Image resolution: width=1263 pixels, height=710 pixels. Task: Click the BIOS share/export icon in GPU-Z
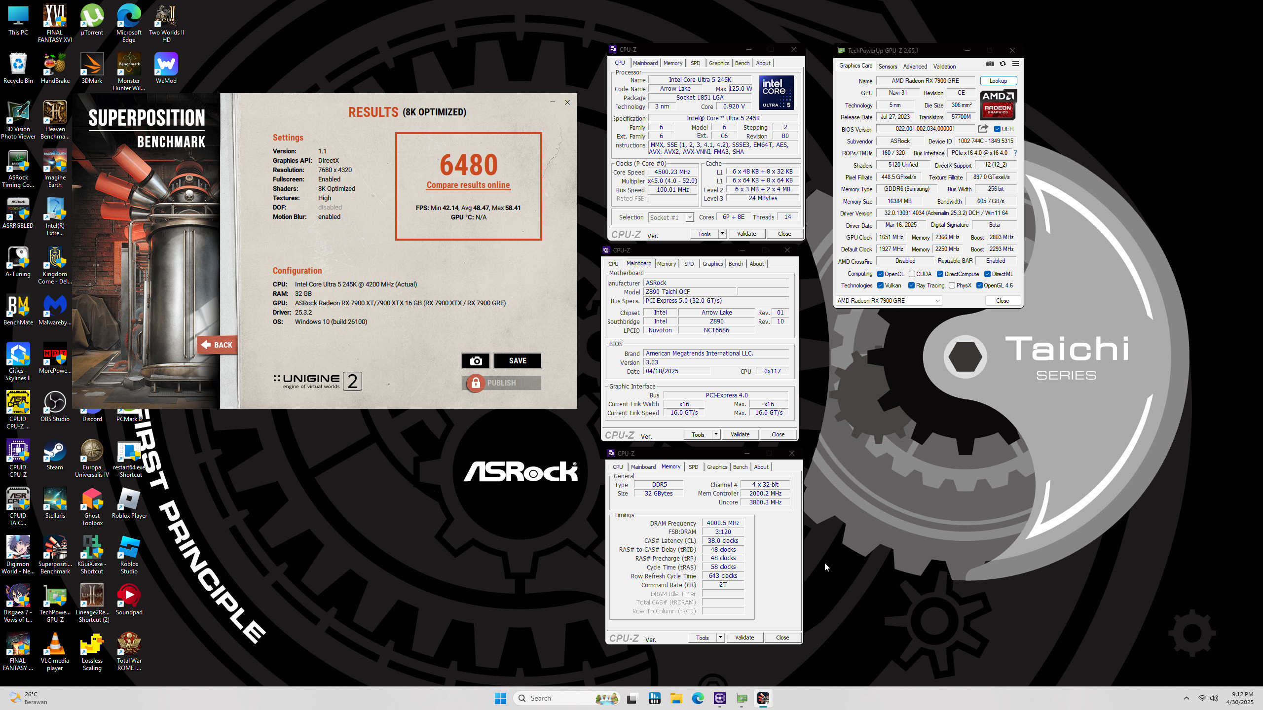coord(983,129)
